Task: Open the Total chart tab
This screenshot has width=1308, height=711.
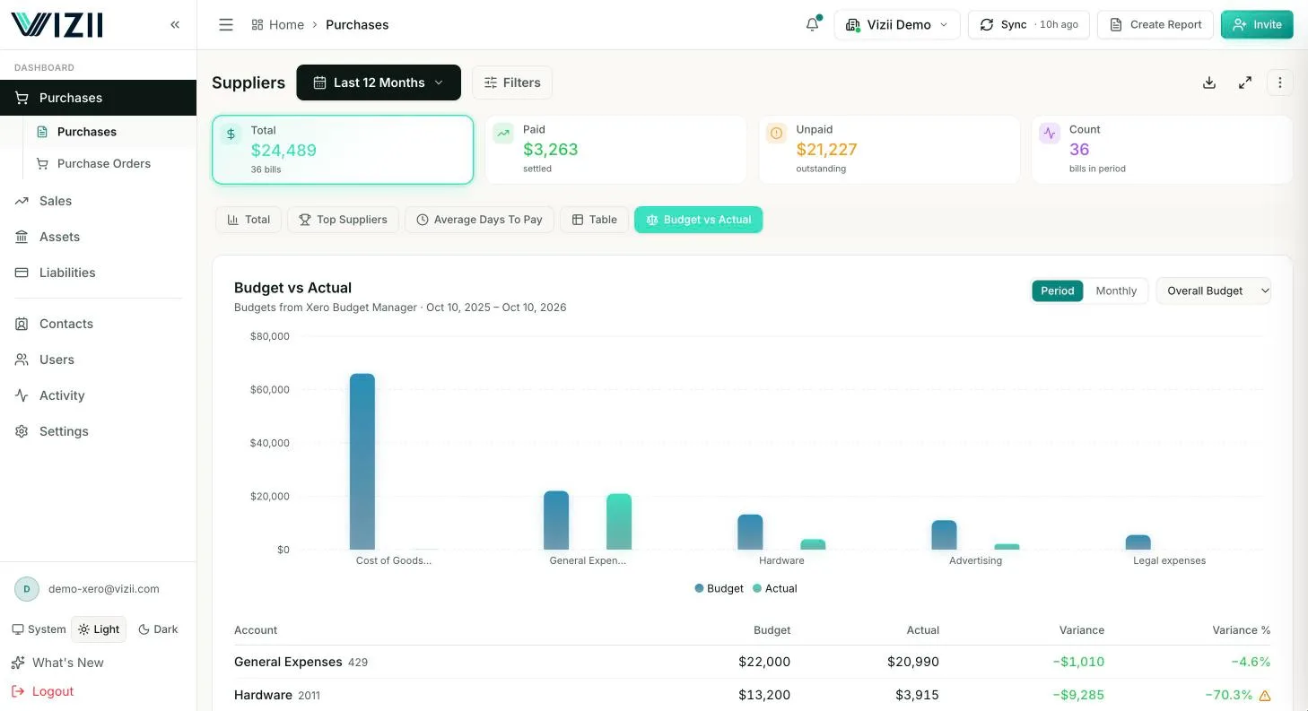Action: pos(249,220)
